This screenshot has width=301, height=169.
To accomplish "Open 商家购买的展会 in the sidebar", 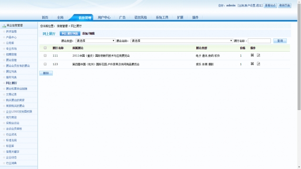I will 15,106.
